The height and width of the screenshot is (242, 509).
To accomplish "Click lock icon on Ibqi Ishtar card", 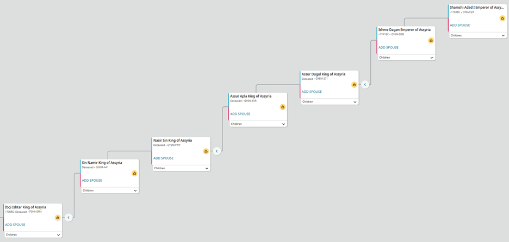I will pos(58,218).
